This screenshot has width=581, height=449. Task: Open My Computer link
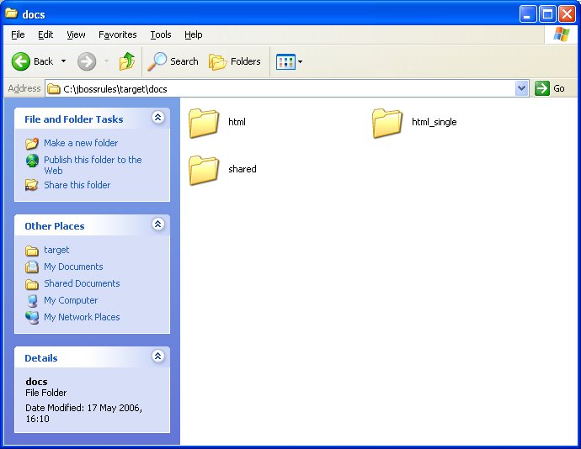click(x=71, y=300)
